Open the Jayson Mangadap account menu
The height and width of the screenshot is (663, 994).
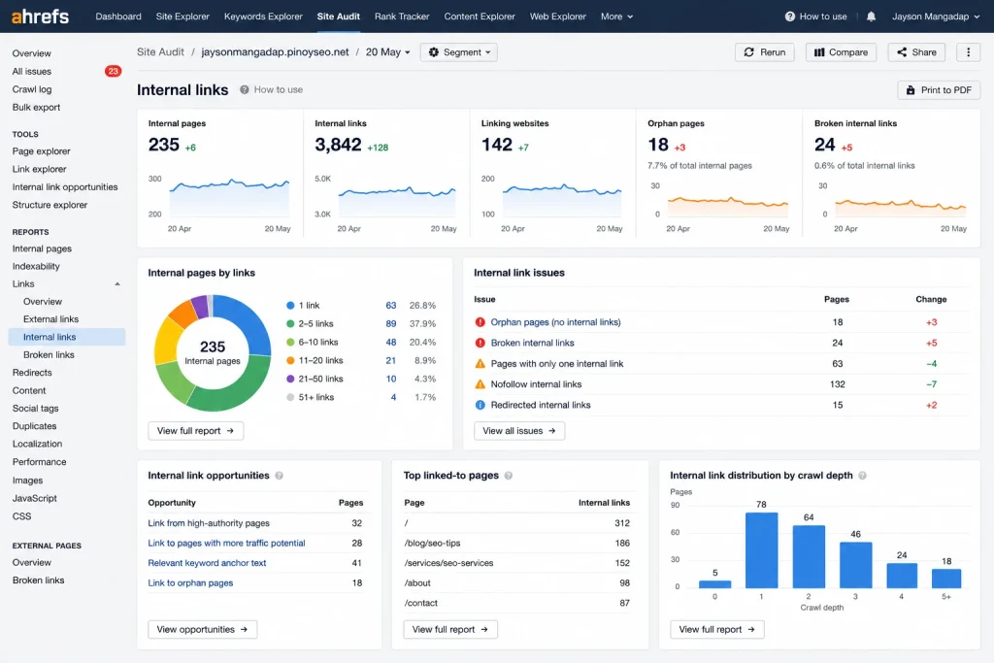point(936,17)
